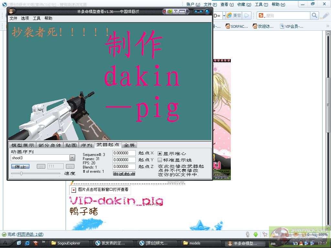Click the green download arrow in status bar
This screenshot has width=331, height=248.
point(255,234)
